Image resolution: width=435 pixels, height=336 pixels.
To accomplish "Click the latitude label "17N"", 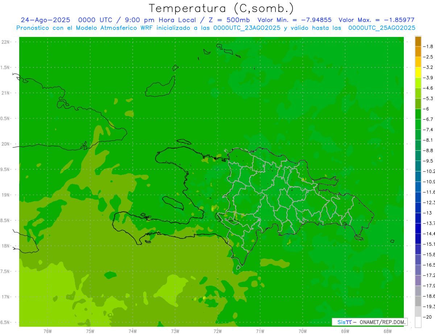I will (x=5, y=297).
